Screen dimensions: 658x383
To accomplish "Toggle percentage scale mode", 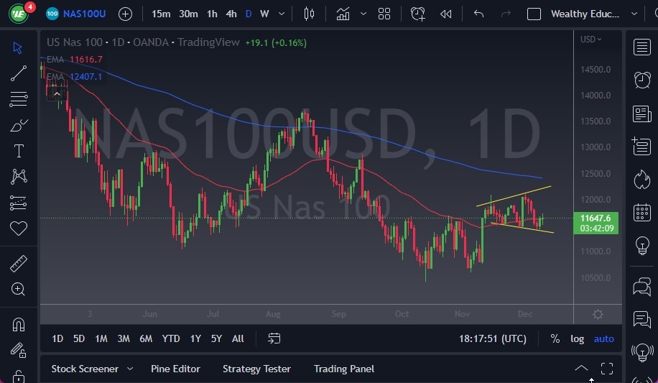I will (555, 338).
